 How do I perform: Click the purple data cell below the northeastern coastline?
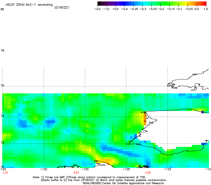tap(202, 112)
